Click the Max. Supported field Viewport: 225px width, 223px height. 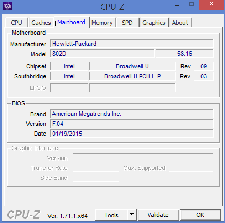pyautogui.click(x=191, y=167)
